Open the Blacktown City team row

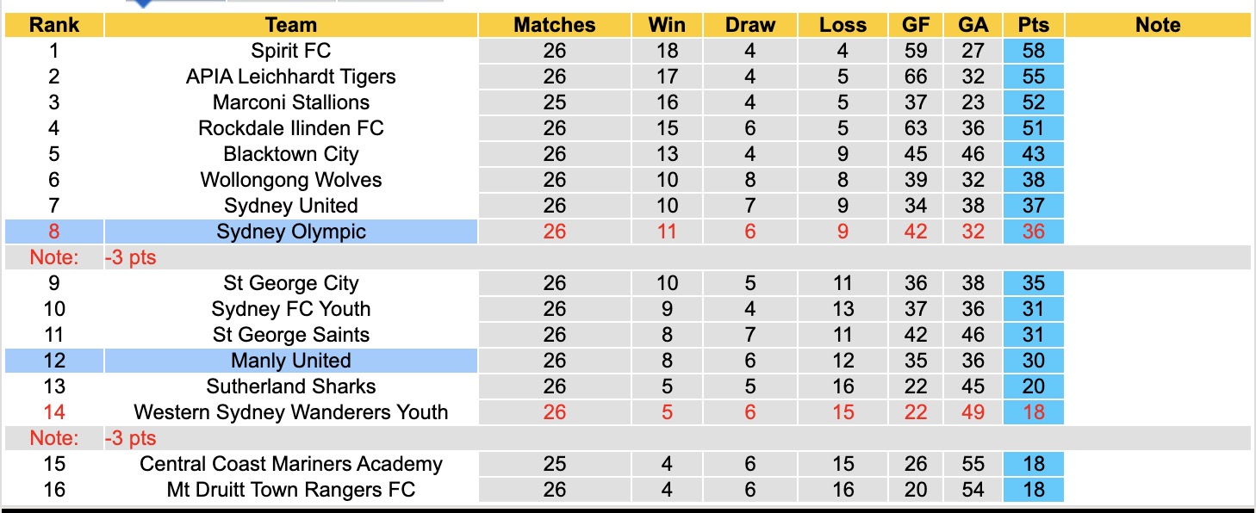point(291,154)
